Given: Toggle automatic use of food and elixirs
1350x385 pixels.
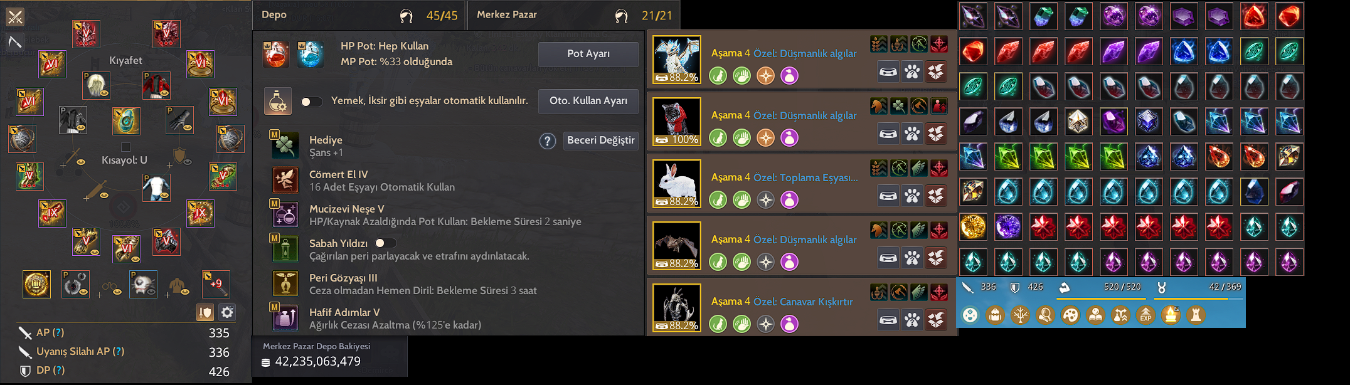Looking at the screenshot, I should [x=311, y=102].
